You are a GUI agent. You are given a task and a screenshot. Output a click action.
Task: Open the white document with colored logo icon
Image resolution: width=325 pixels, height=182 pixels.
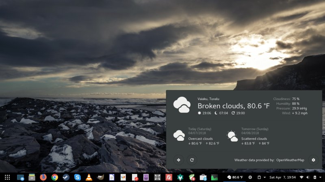123,177
